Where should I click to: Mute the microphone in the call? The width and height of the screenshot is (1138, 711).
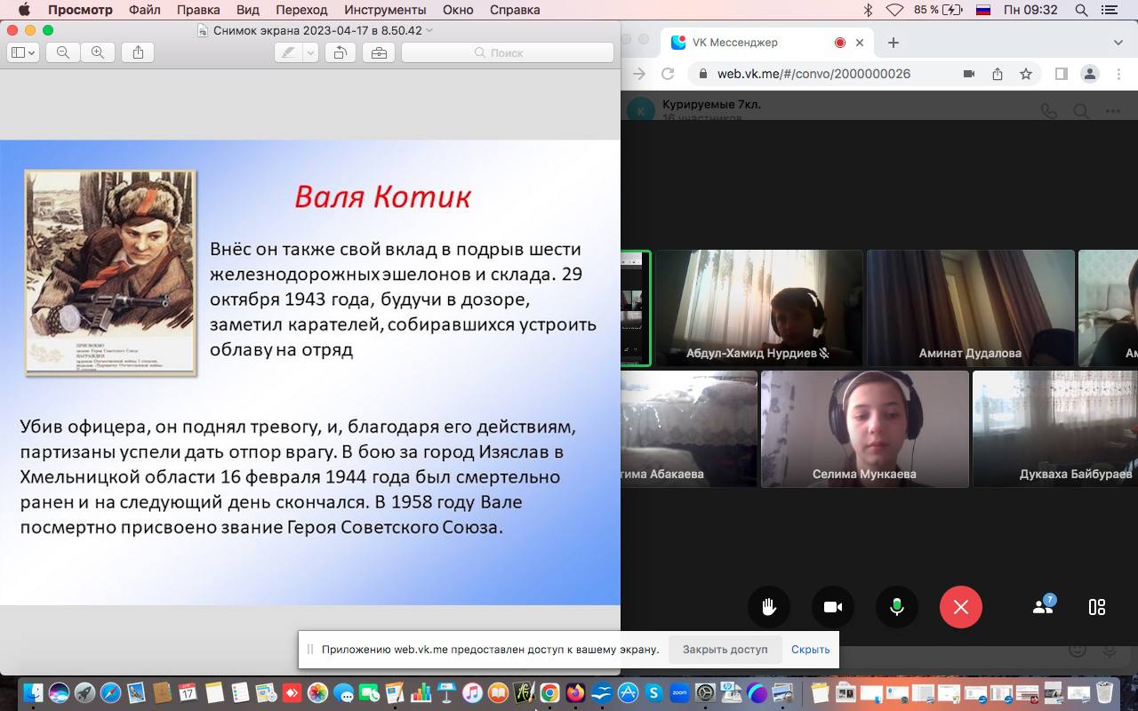(x=897, y=607)
